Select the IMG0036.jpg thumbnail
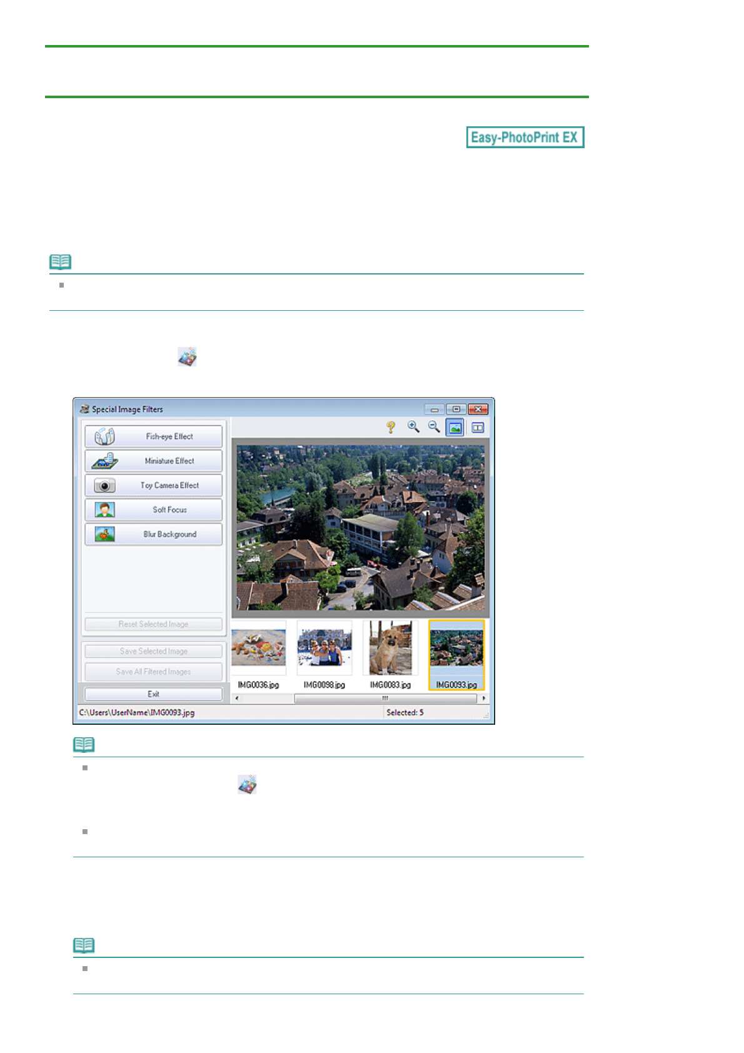This screenshot has width=744, height=1053. [258, 655]
